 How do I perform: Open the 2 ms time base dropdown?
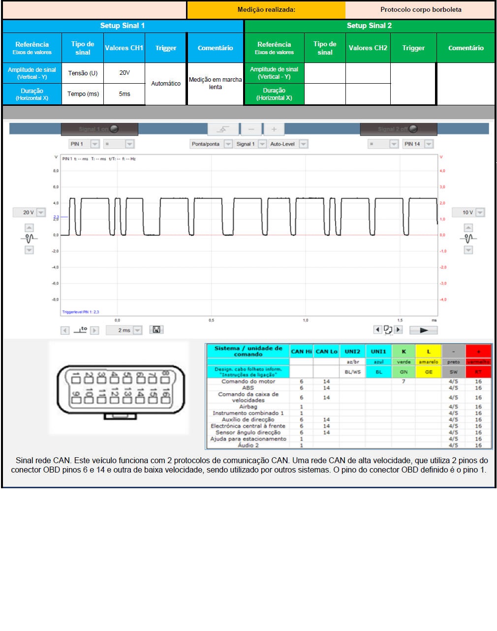pos(137,330)
